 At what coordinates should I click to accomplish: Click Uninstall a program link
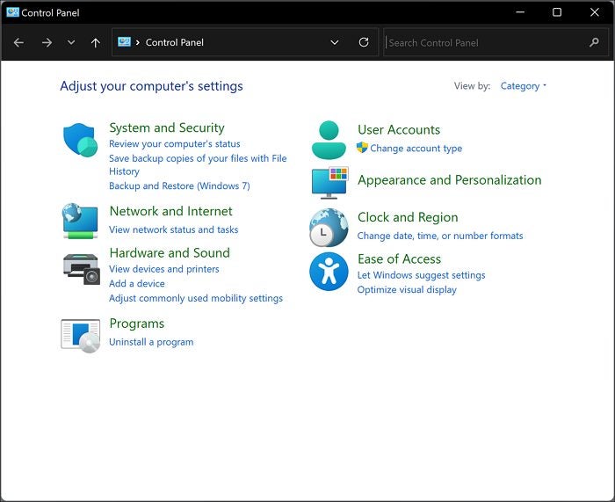151,342
